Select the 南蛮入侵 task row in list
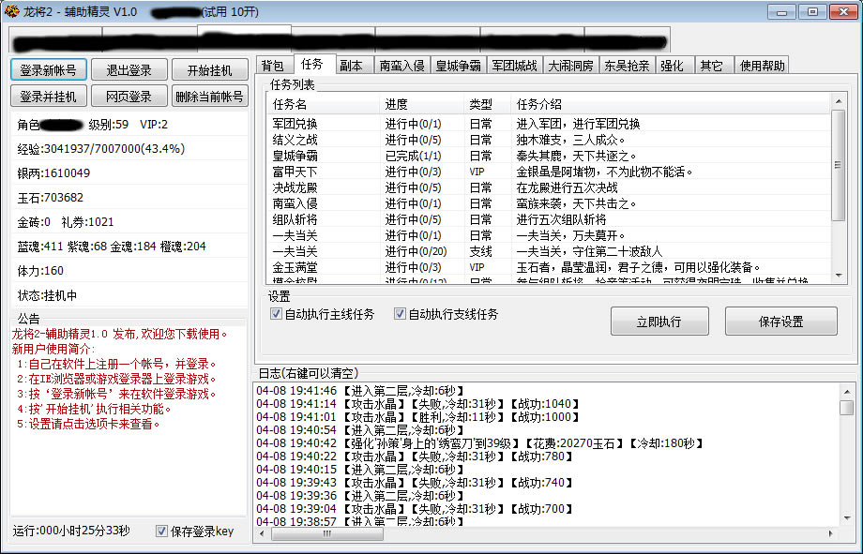Viewport: 863px width, 554px height. coord(549,203)
